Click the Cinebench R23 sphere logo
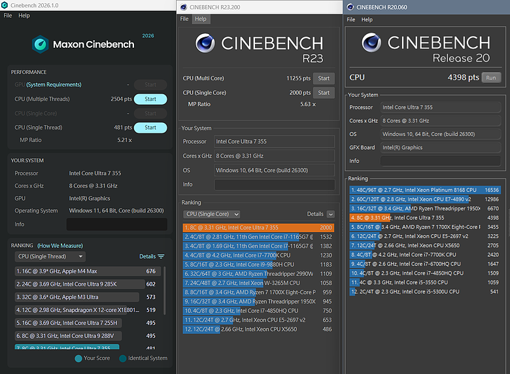Screen dimensions: 510x374 [x=205, y=43]
